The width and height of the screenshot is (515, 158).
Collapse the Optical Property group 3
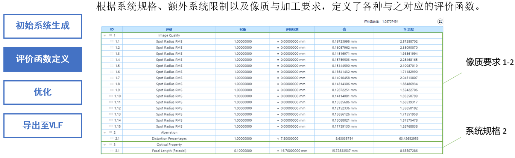coord(105,144)
